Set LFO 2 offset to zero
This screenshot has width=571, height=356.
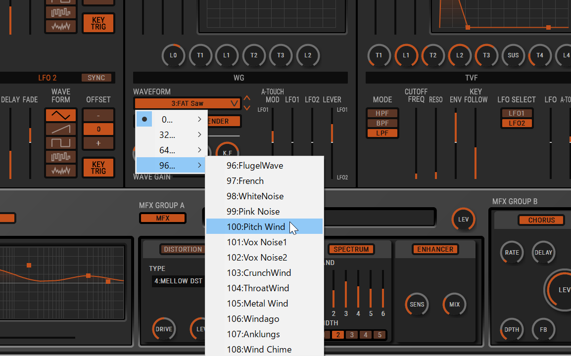(x=98, y=129)
